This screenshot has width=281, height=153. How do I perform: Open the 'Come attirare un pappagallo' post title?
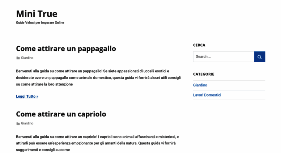tap(66, 48)
